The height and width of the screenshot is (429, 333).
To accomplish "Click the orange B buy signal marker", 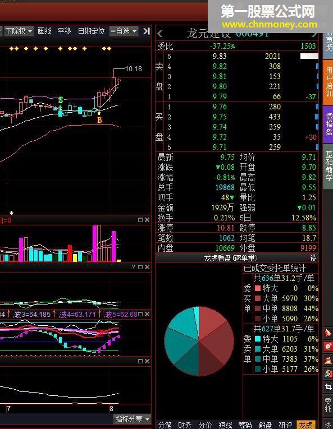I will pos(99,120).
